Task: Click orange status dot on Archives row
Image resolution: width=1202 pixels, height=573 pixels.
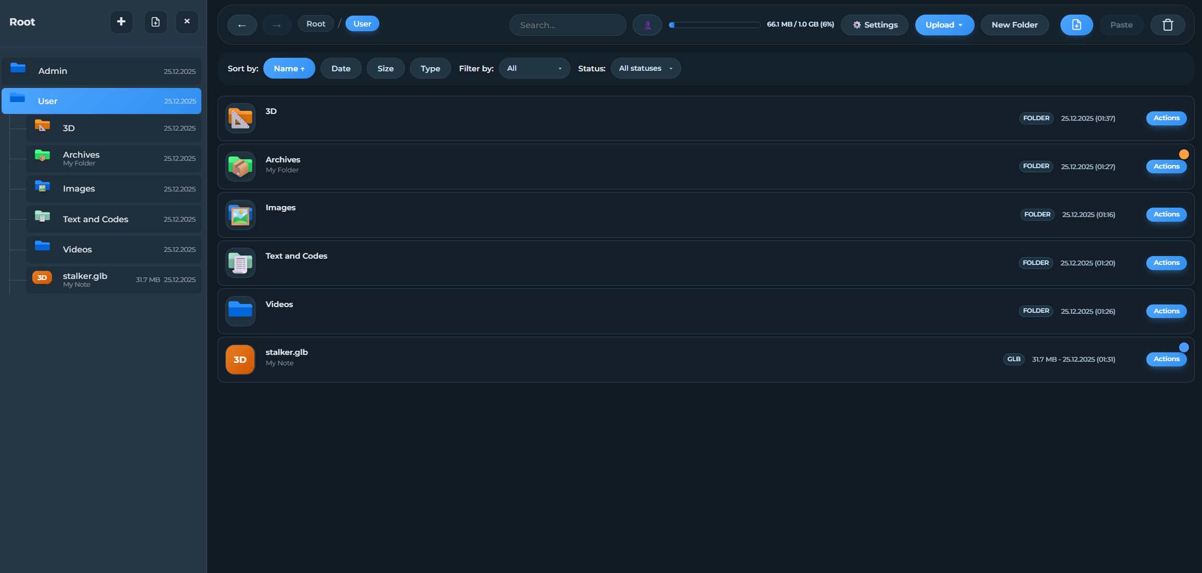Action: click(1183, 154)
